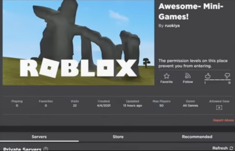Click the Favorites count label
The width and height of the screenshot is (235, 151).
pyautogui.click(x=46, y=101)
